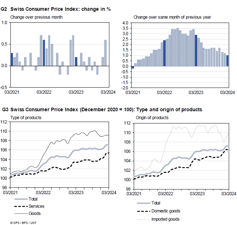The image size is (237, 225).
Task: Click the Imported goods legend line swatch
Action: coord(144,219)
